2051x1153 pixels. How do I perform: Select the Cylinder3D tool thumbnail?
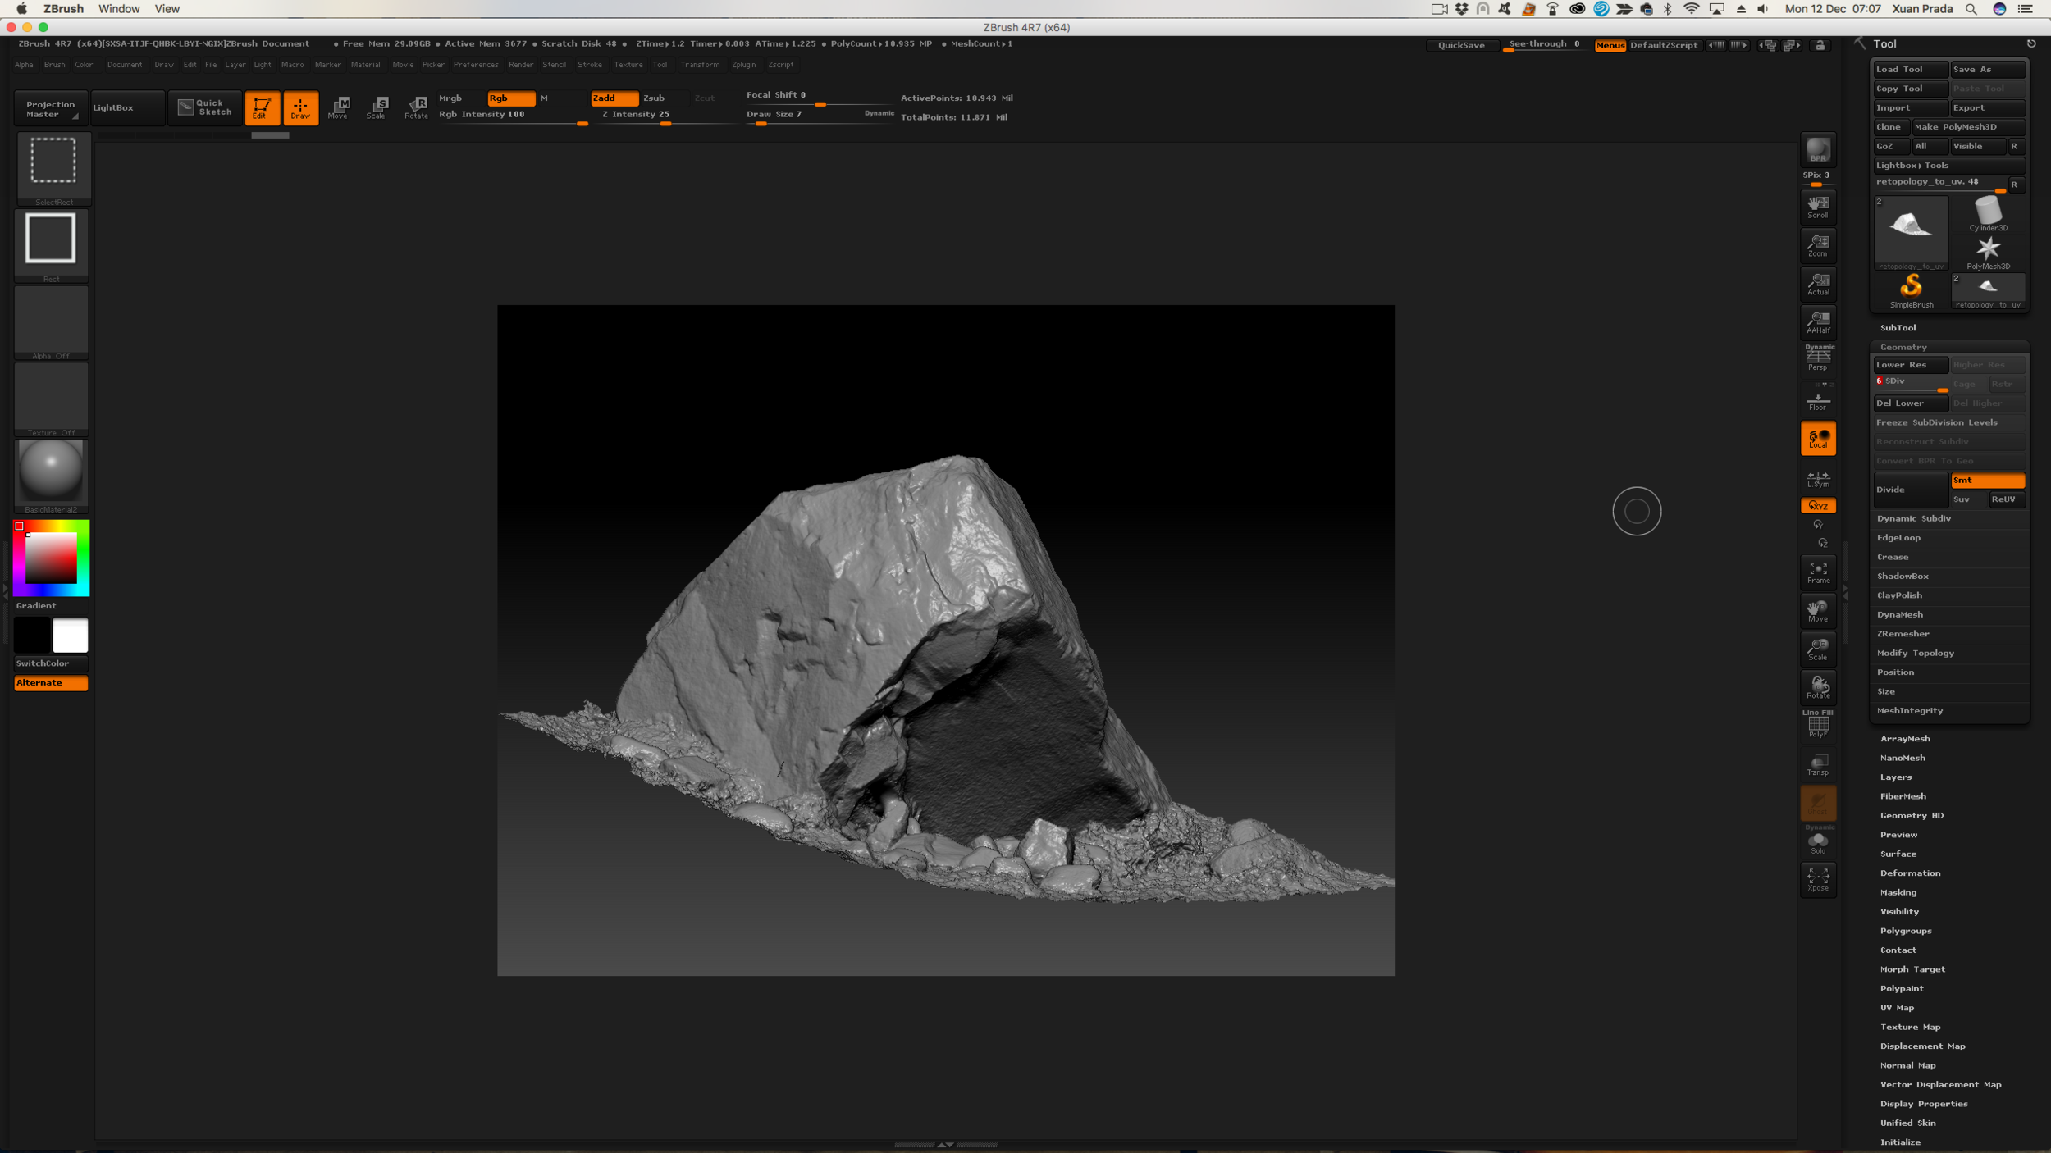click(x=1988, y=213)
